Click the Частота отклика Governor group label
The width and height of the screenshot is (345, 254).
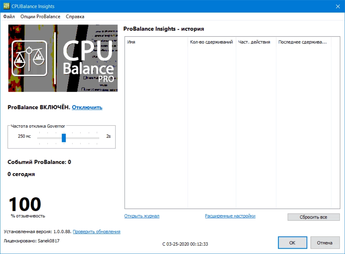38,126
